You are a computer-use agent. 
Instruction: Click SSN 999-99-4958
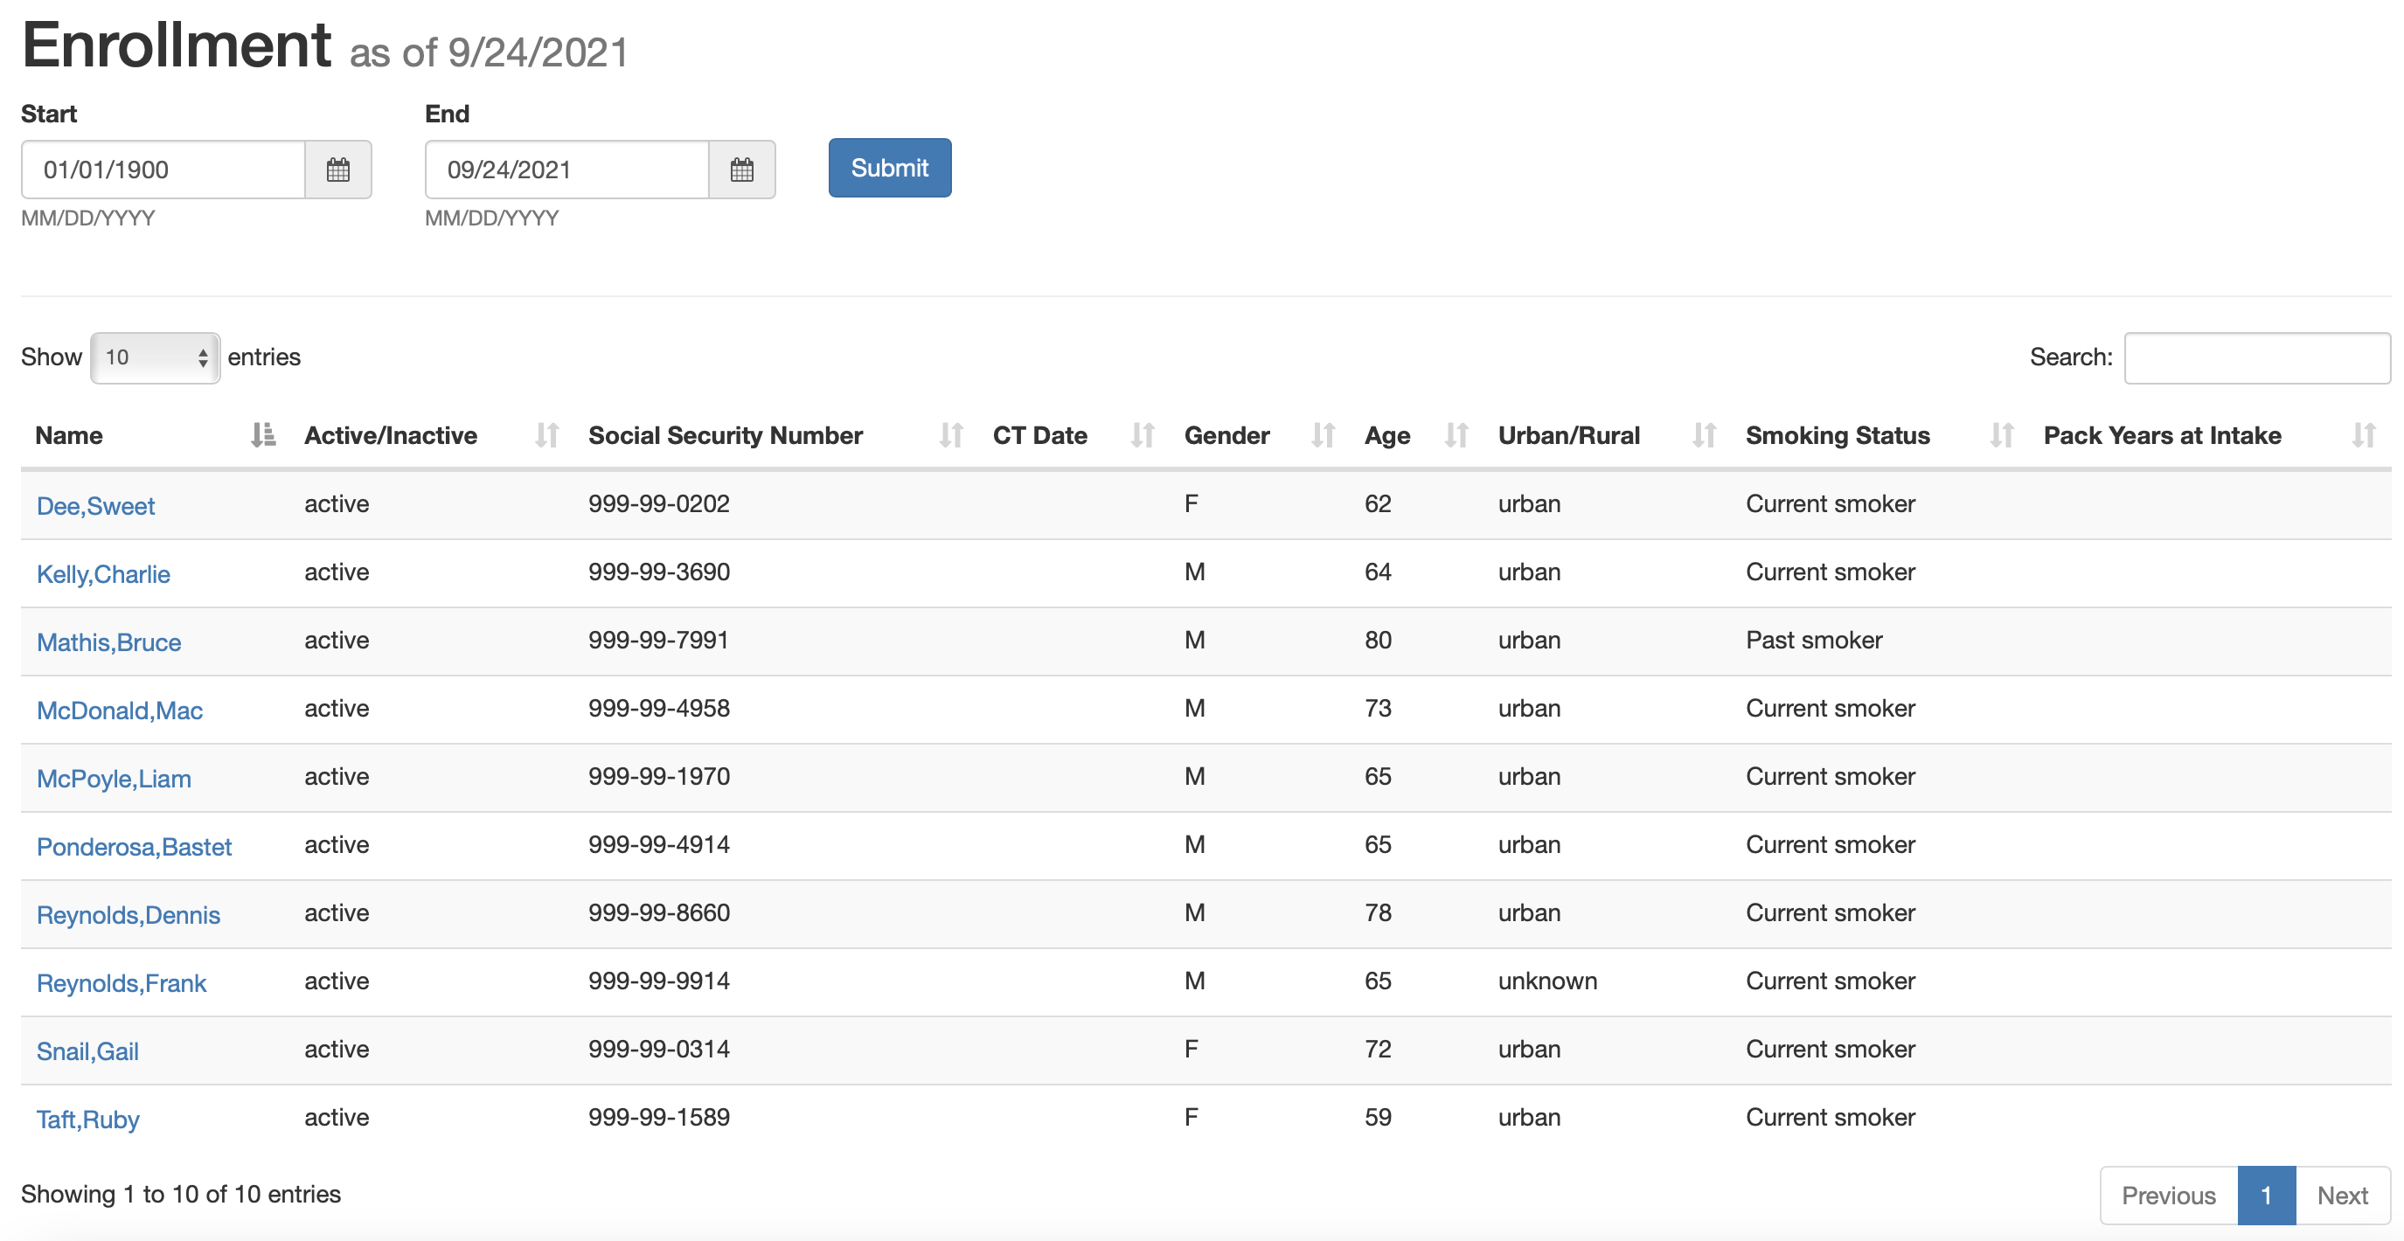(659, 708)
